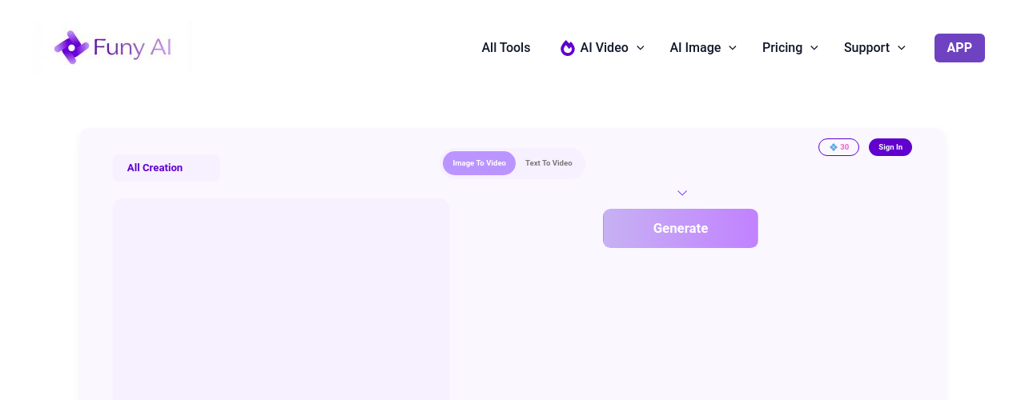Viewport: 1025px width, 400px height.
Task: Select the AI Image menu label
Action: pyautogui.click(x=695, y=48)
